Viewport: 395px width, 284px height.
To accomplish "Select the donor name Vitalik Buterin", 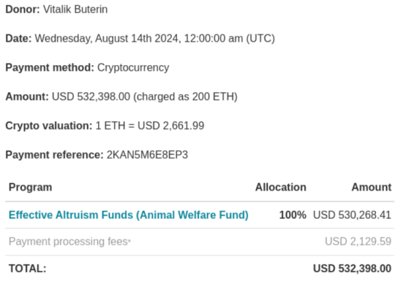I will click(x=75, y=9).
